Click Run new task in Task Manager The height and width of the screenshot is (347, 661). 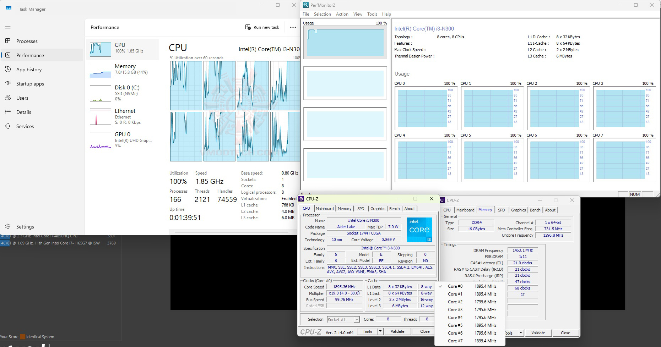(262, 27)
